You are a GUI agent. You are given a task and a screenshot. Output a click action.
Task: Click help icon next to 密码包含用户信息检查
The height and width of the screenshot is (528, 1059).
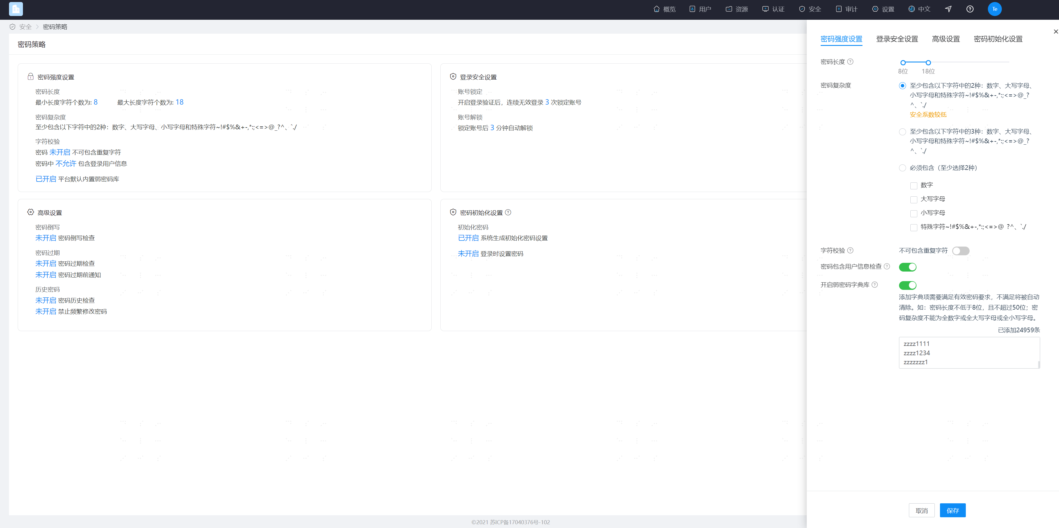pyautogui.click(x=887, y=266)
